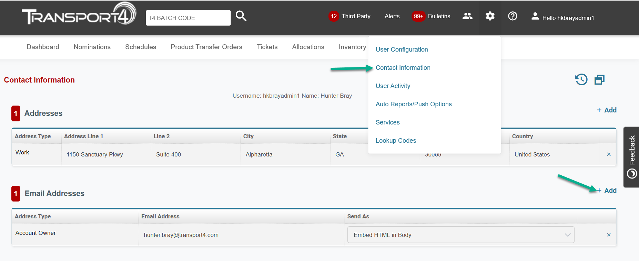The width and height of the screenshot is (639, 261).
Task: Click the duplicate windows icon
Action: pyautogui.click(x=599, y=80)
